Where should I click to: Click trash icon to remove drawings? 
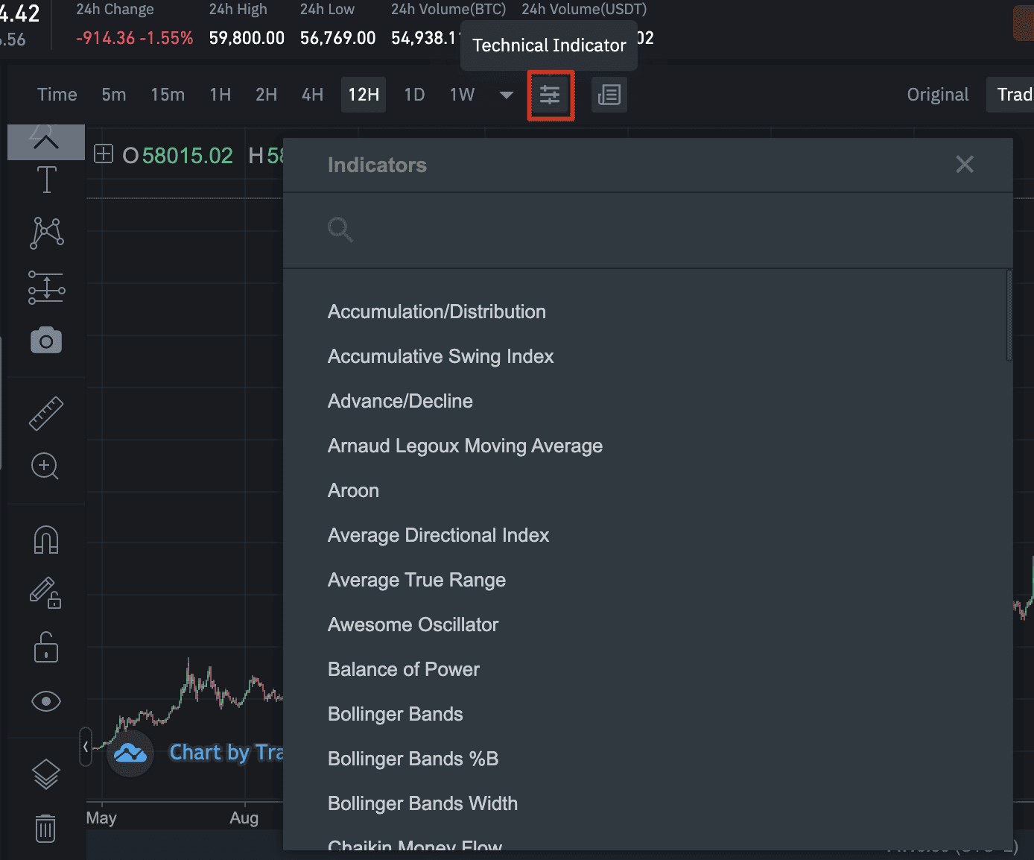pos(45,828)
